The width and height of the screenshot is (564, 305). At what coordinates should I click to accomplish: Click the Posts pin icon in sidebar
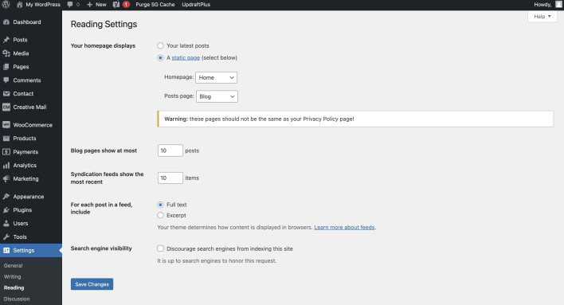[6, 40]
